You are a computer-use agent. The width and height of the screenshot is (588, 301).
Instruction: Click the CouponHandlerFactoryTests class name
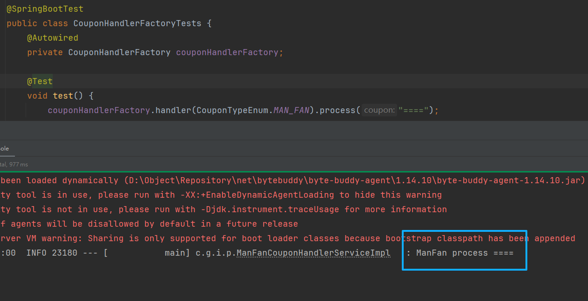(x=137, y=23)
